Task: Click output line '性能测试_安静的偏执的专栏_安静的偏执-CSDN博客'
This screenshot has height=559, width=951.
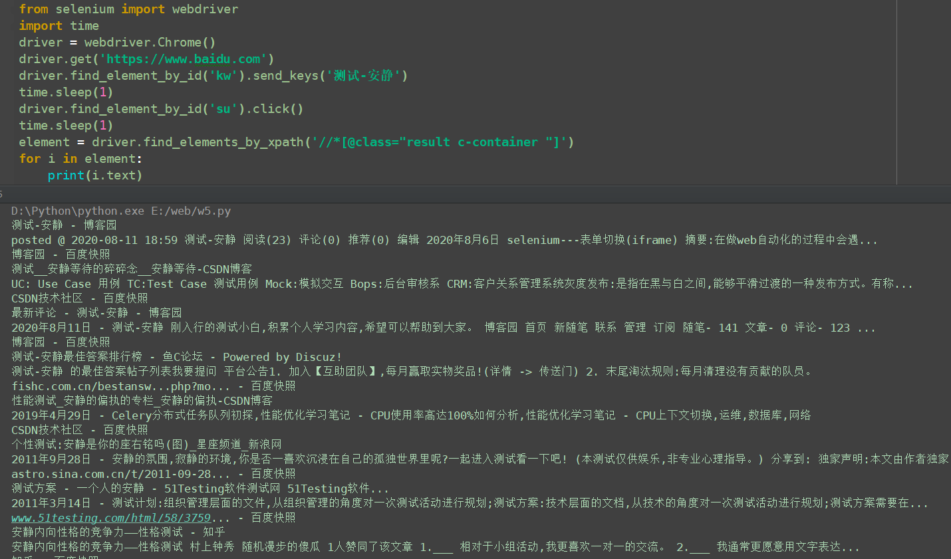Action: click(x=142, y=401)
